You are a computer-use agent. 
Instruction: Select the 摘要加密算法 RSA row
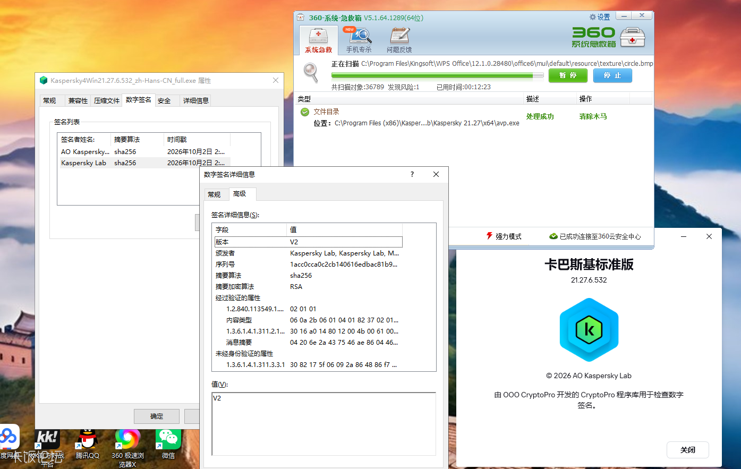click(309, 286)
